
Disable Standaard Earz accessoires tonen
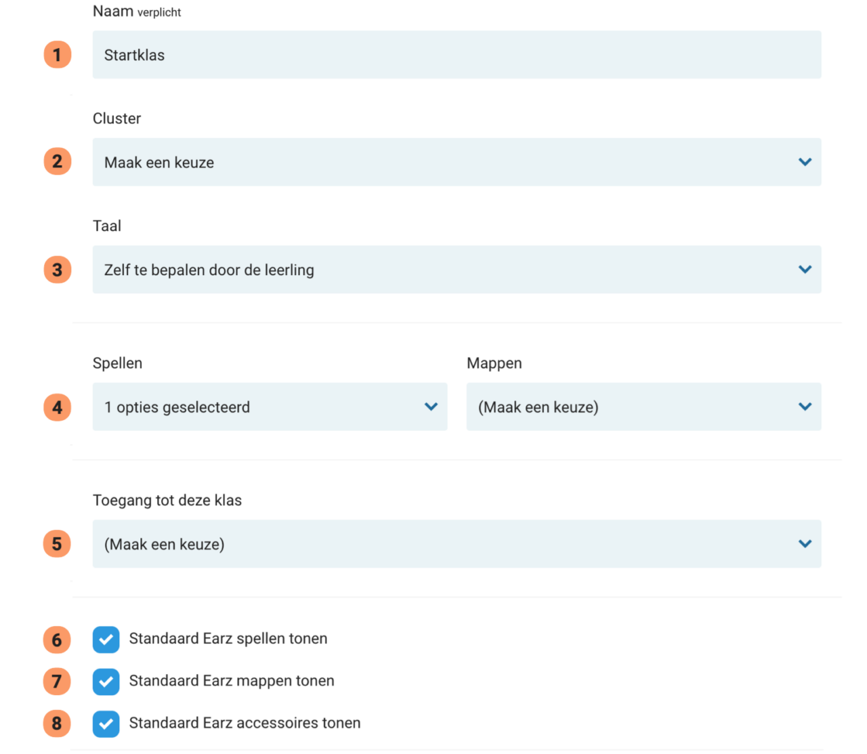pyautogui.click(x=106, y=724)
